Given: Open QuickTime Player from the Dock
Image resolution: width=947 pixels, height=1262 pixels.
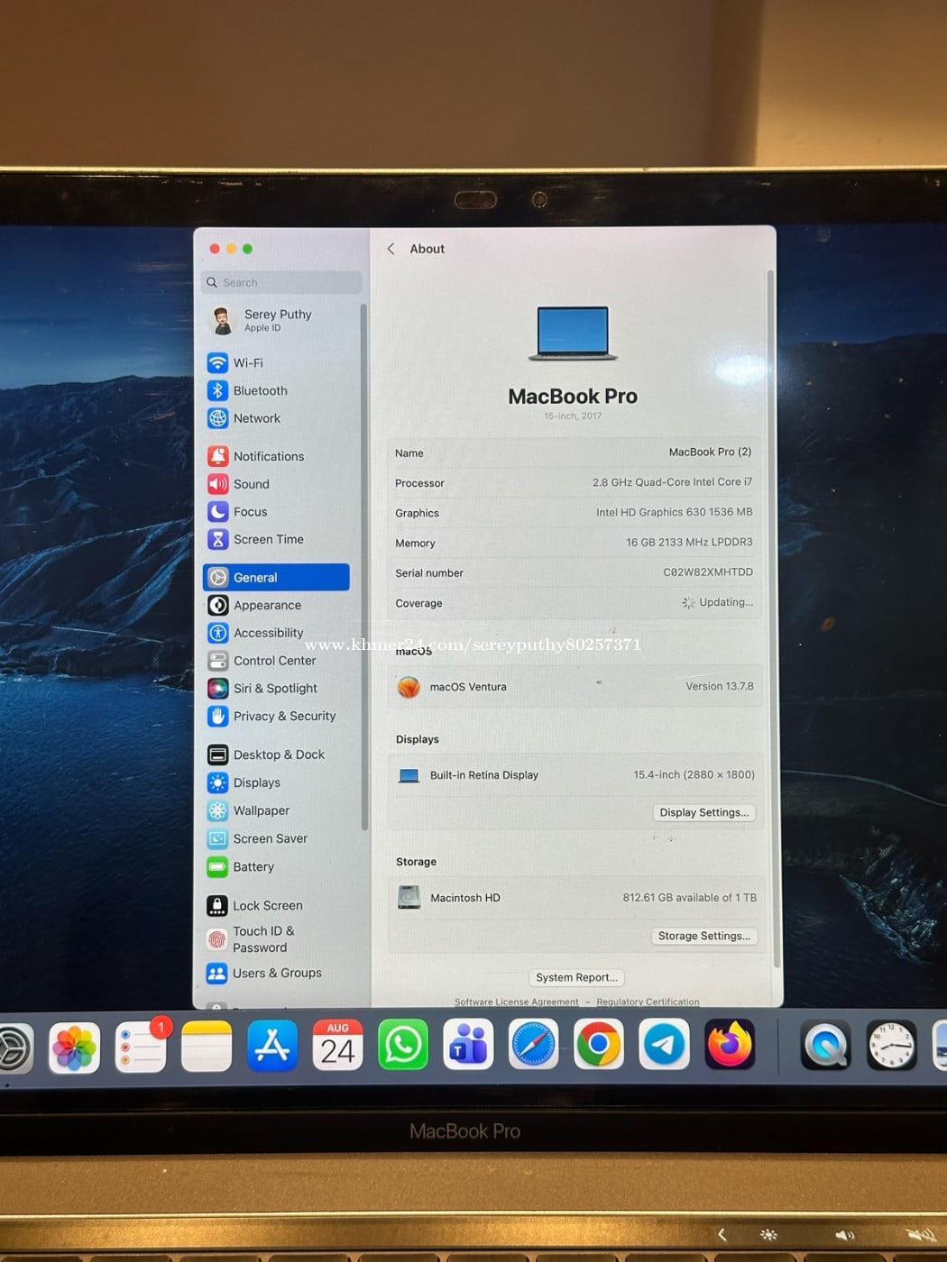Looking at the screenshot, I should [x=825, y=1046].
